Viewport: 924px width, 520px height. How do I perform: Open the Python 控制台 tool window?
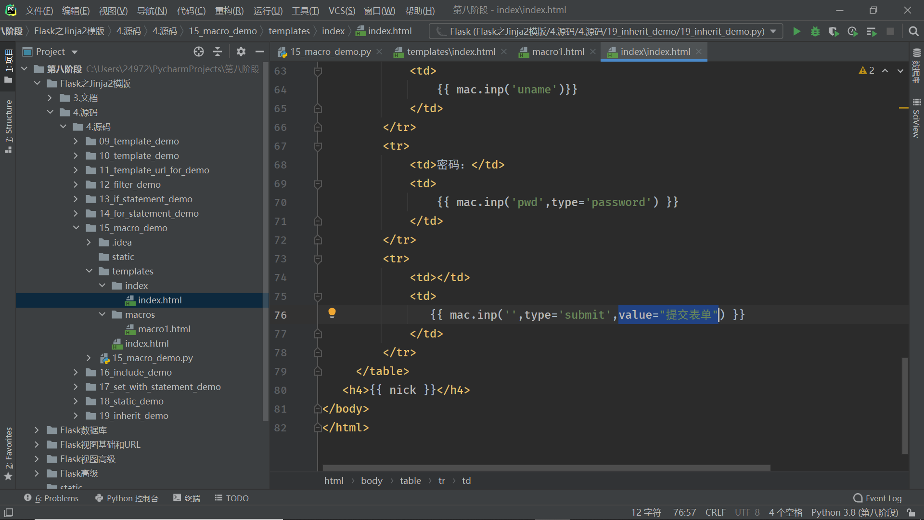pos(127,498)
